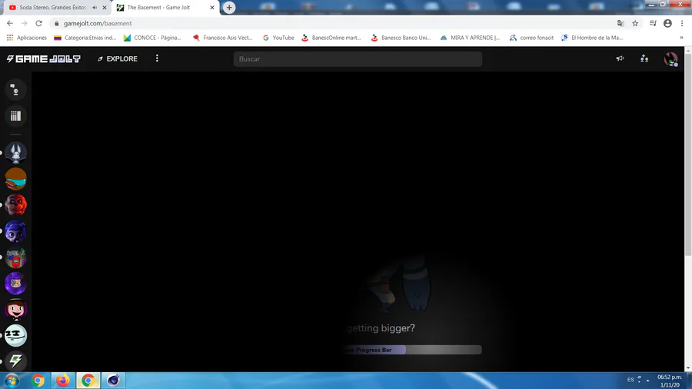This screenshot has width=692, height=389.
Task: Click the loading progress bar
Action: click(412, 350)
